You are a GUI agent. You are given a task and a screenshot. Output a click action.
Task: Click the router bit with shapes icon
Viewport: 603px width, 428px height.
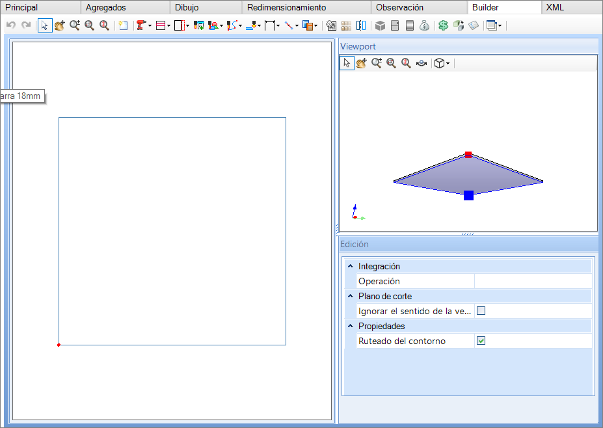213,25
